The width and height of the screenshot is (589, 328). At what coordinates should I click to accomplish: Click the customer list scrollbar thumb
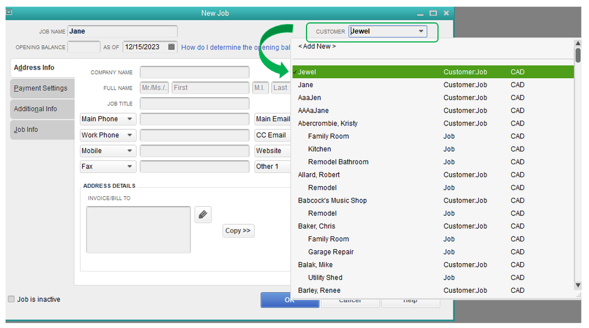[x=578, y=55]
